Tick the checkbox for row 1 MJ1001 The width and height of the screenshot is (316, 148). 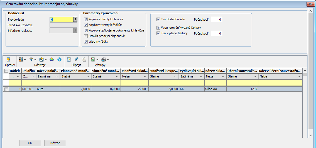pos(6,89)
